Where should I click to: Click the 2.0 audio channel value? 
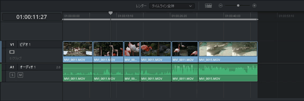coord(58,67)
